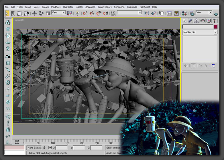Activate the Rotate tool in main toolbar
224x160 pixels.
(x=41, y=13)
